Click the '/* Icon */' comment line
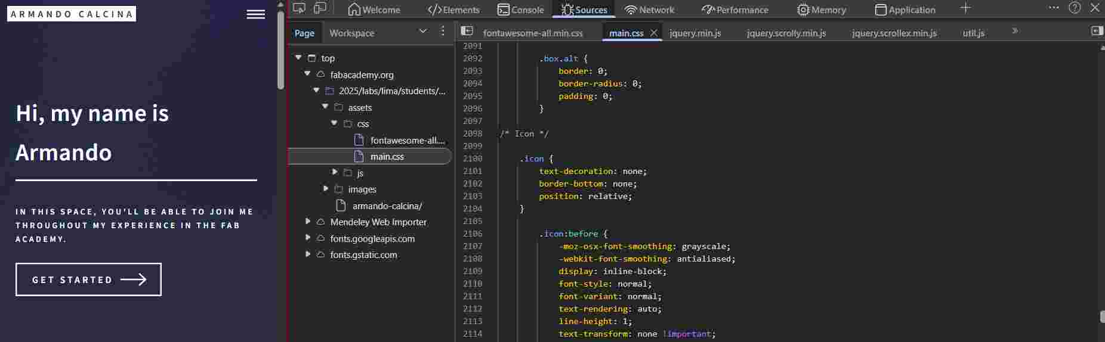The image size is (1105, 342). (524, 133)
